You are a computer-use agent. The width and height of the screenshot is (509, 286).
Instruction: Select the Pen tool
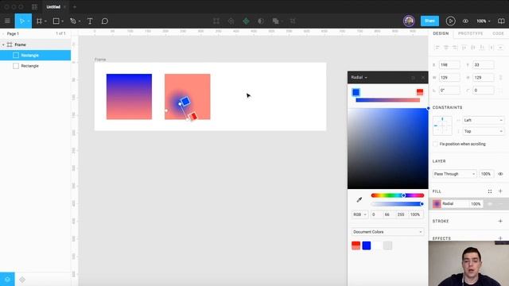[x=73, y=21]
